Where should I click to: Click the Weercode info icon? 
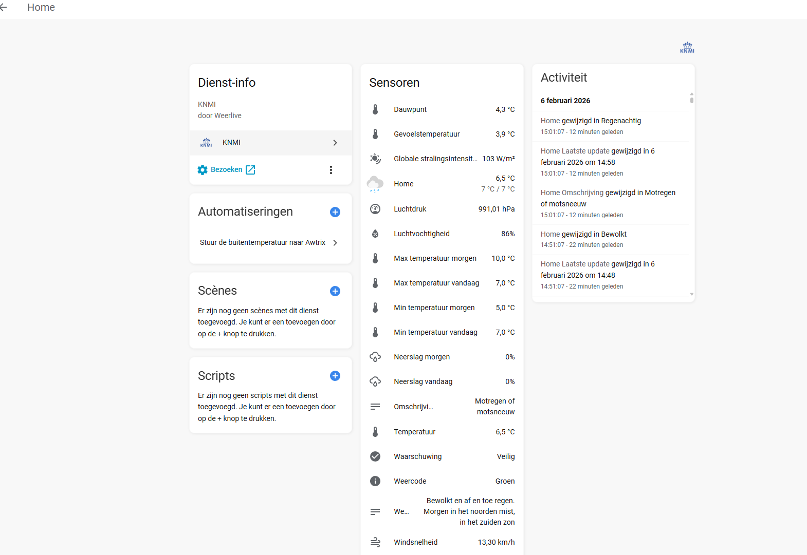375,481
